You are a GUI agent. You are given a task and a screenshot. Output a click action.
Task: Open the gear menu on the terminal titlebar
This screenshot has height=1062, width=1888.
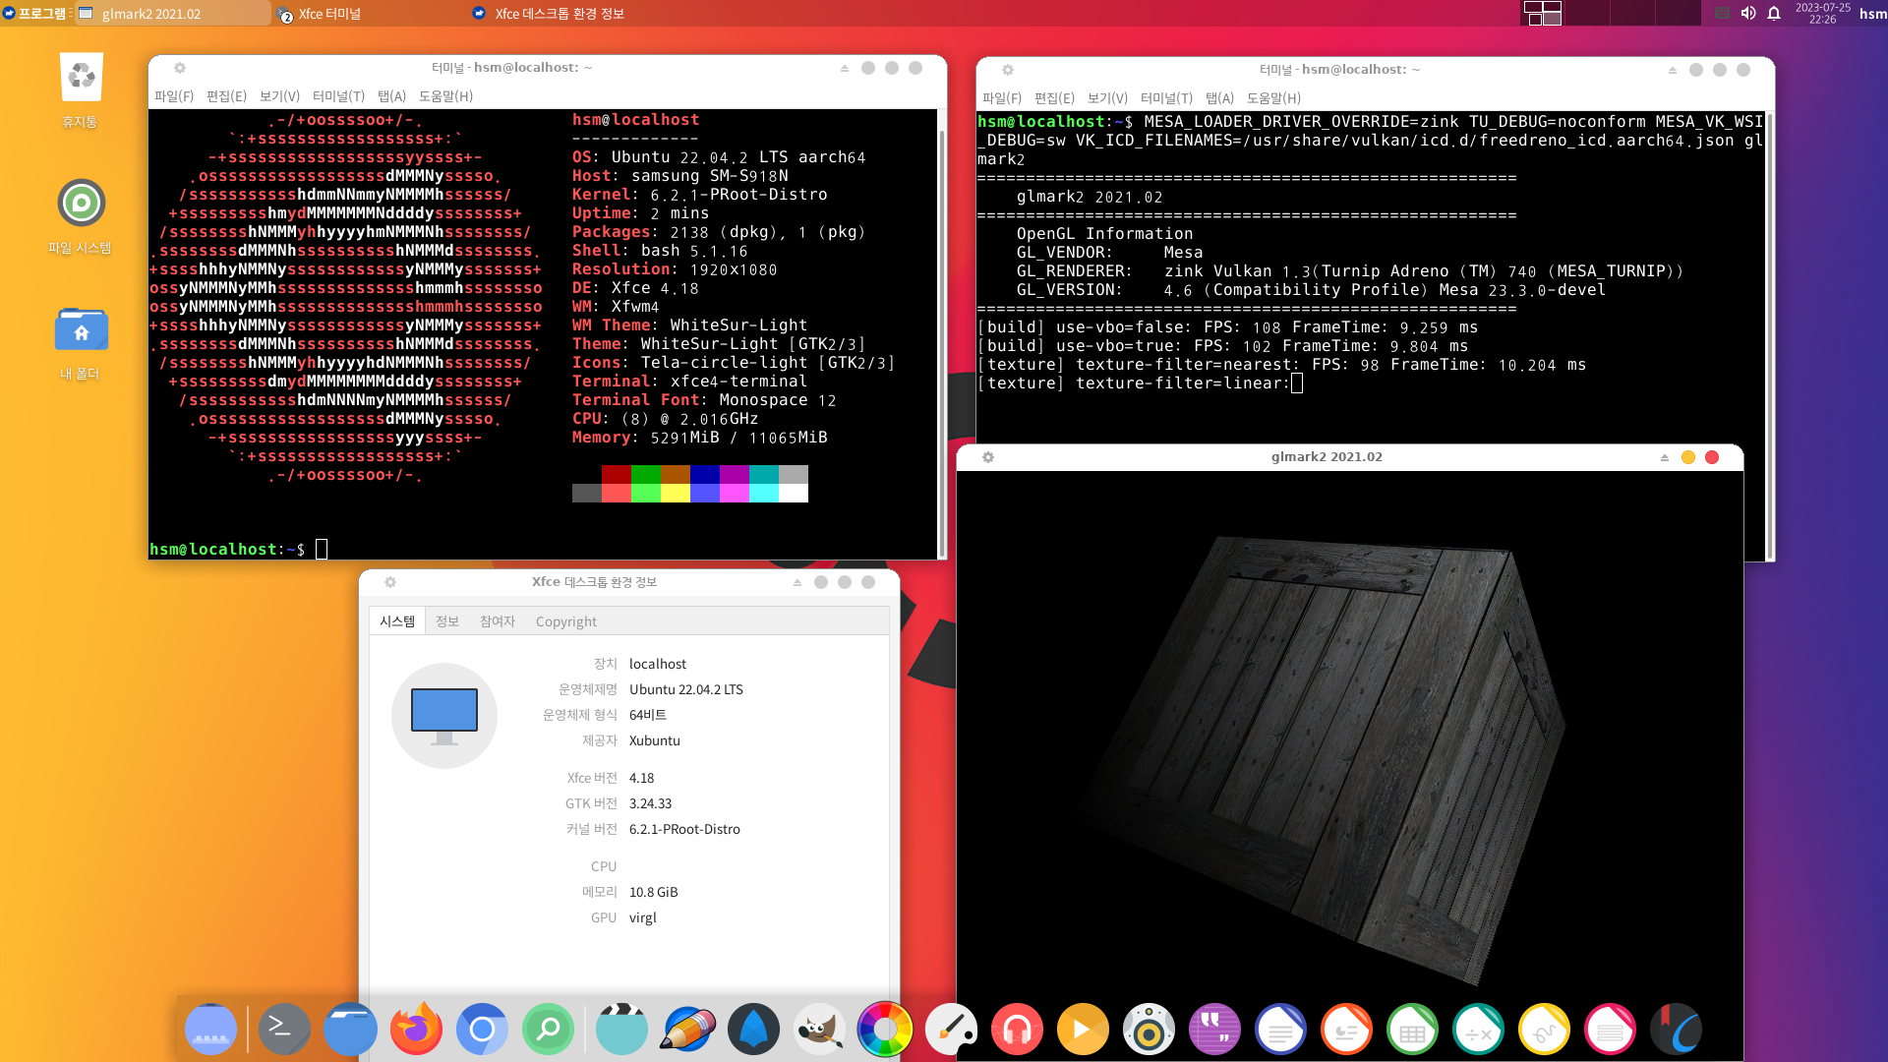click(179, 67)
